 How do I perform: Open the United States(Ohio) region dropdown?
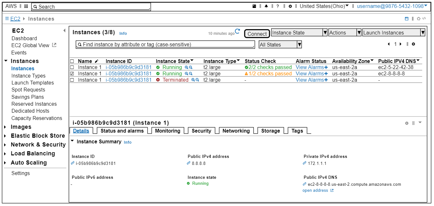324,6
